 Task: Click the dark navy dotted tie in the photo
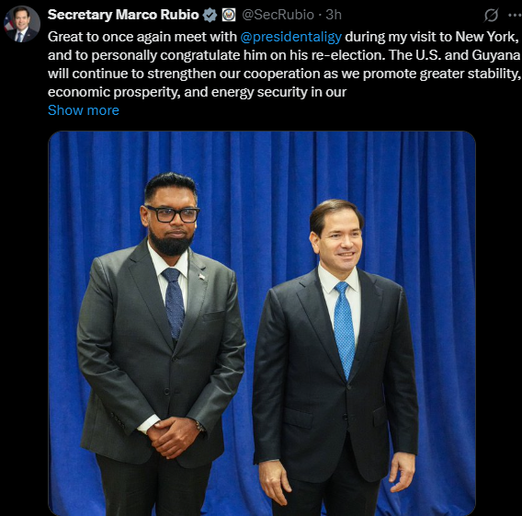pyautogui.click(x=174, y=304)
